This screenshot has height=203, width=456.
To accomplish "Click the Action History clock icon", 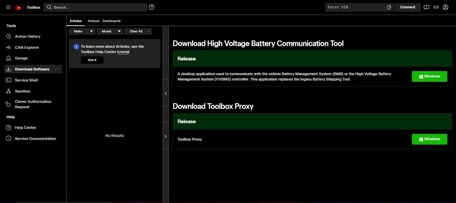I will [9, 36].
